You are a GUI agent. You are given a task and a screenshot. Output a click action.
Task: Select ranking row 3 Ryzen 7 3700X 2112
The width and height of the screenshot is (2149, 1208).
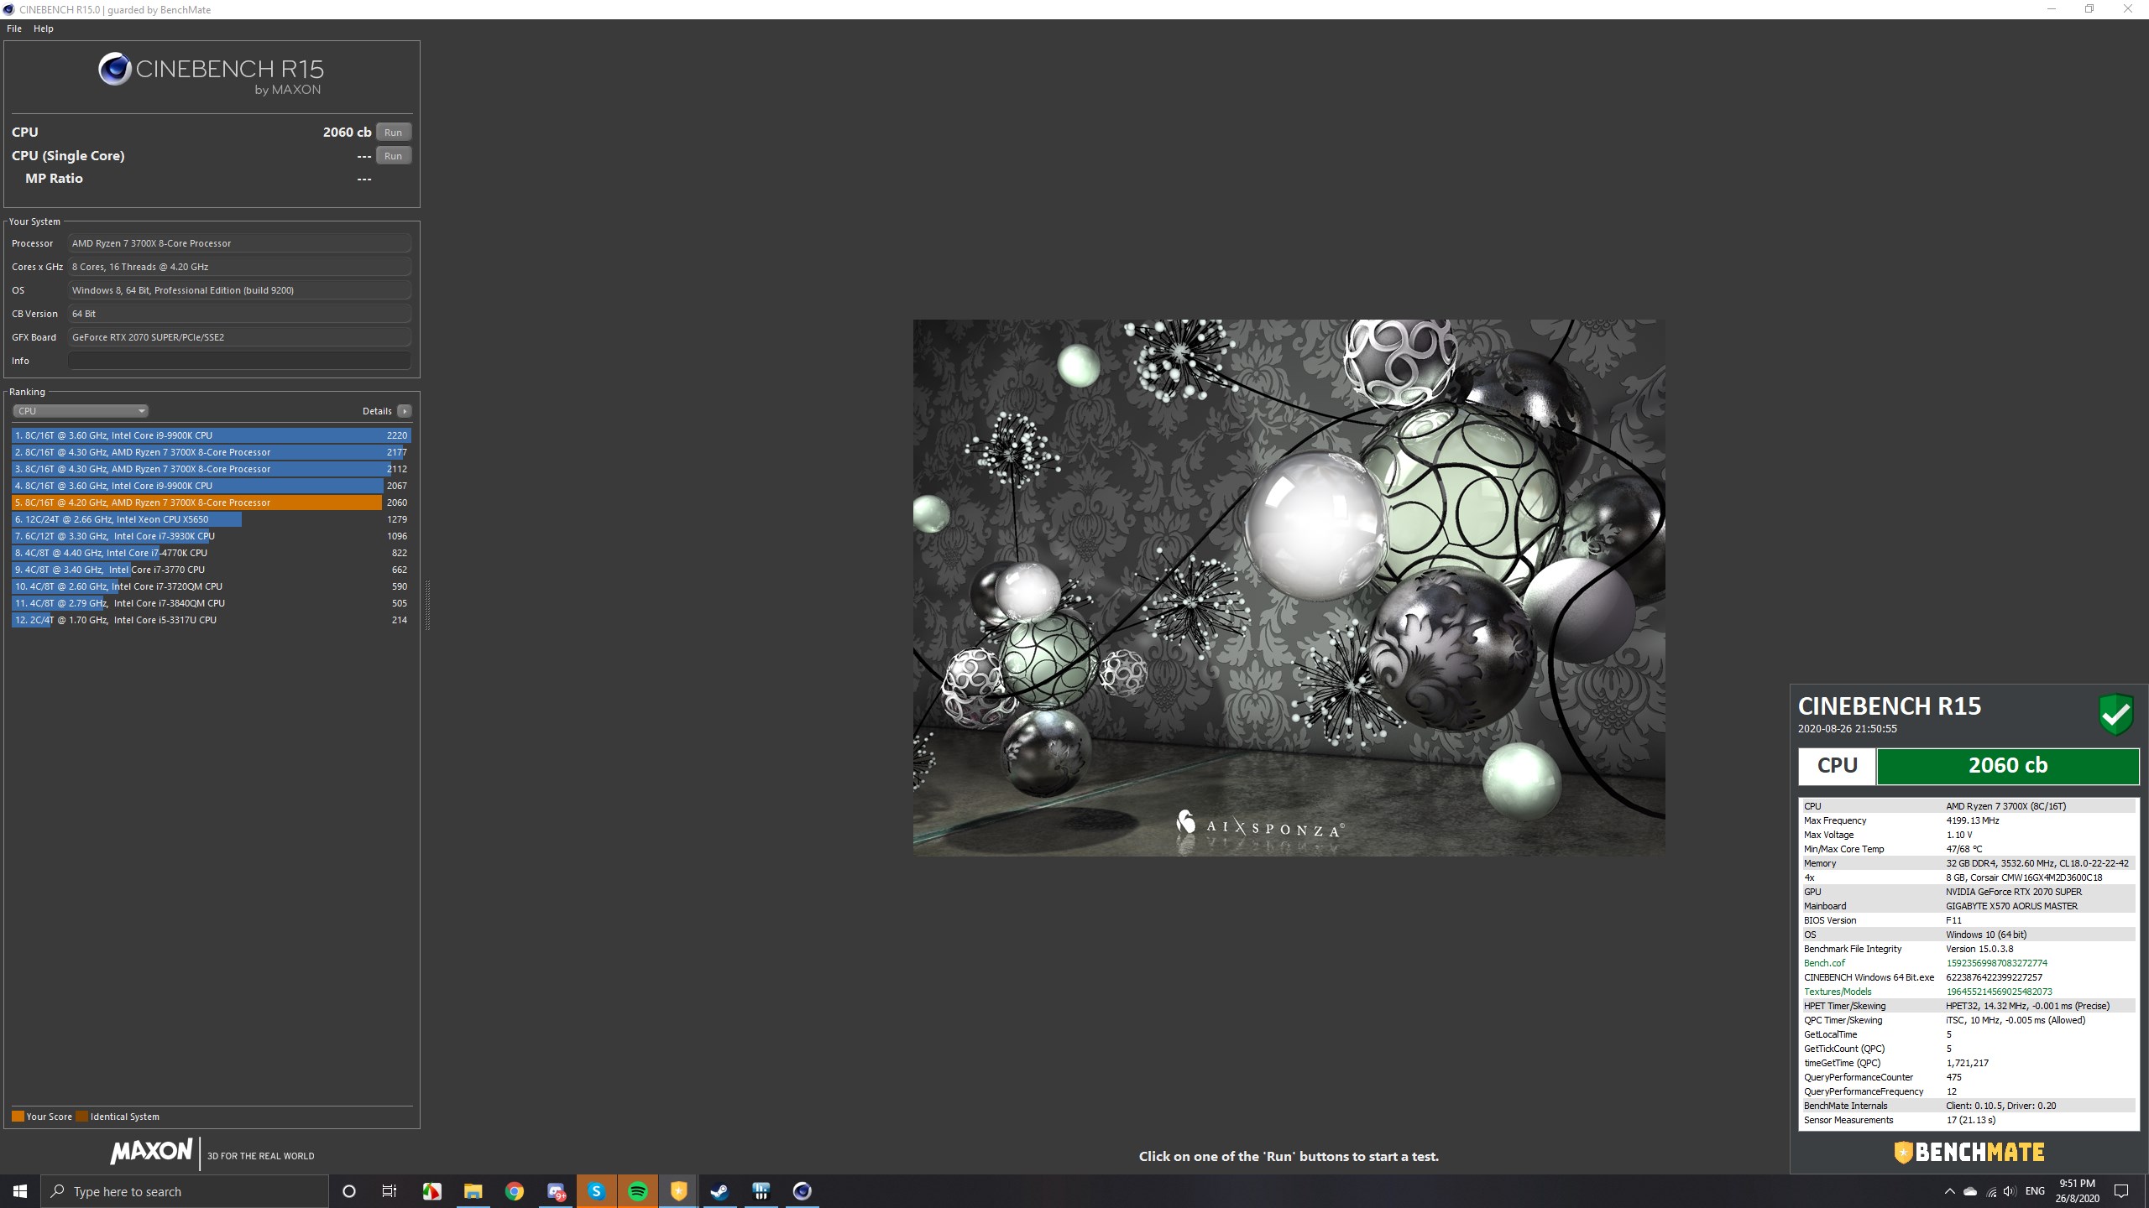212,469
